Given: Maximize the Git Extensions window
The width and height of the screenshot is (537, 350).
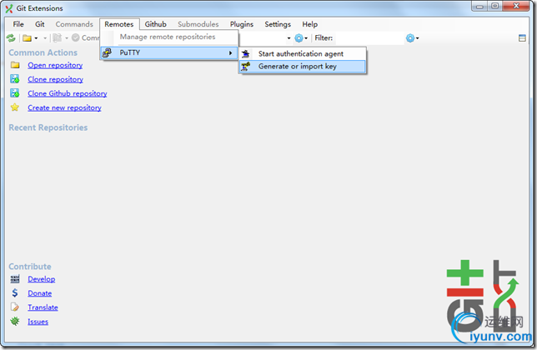Looking at the screenshot, I should (495, 6).
